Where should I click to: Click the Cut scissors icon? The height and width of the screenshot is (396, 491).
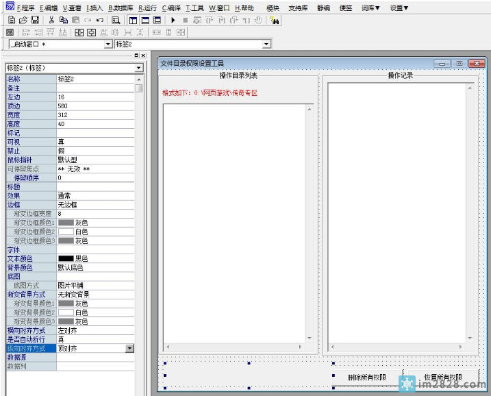pyautogui.click(x=51, y=21)
